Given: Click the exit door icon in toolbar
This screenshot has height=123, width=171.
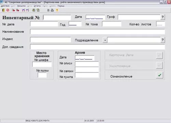Looking at the screenshot, I should pyautogui.click(x=3, y=10).
